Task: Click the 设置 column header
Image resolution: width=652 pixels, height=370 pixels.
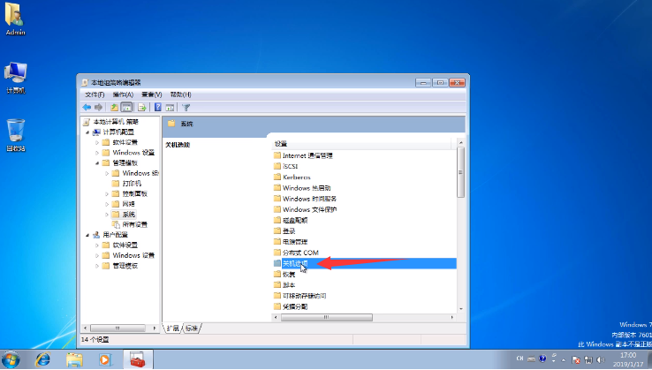Action: point(361,144)
